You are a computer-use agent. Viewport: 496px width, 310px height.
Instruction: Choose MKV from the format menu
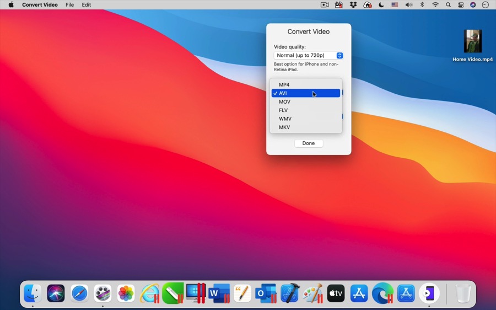coord(284,127)
